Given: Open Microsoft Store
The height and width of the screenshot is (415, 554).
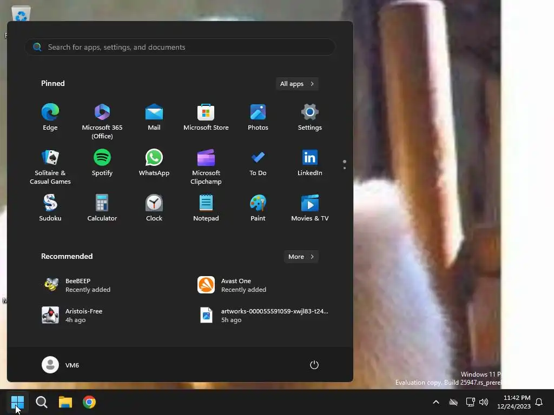Looking at the screenshot, I should coord(206,117).
